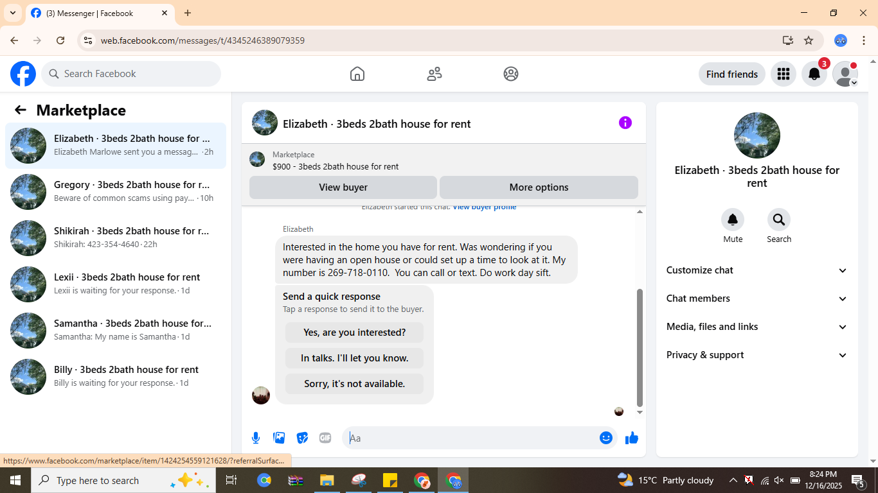The width and height of the screenshot is (878, 493).
Task: Open the taskbar weather widget 15°C
Action: click(x=666, y=480)
